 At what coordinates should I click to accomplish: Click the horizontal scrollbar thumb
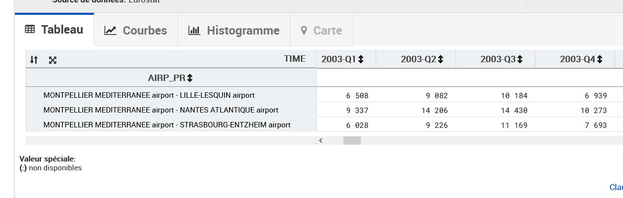pos(352,140)
